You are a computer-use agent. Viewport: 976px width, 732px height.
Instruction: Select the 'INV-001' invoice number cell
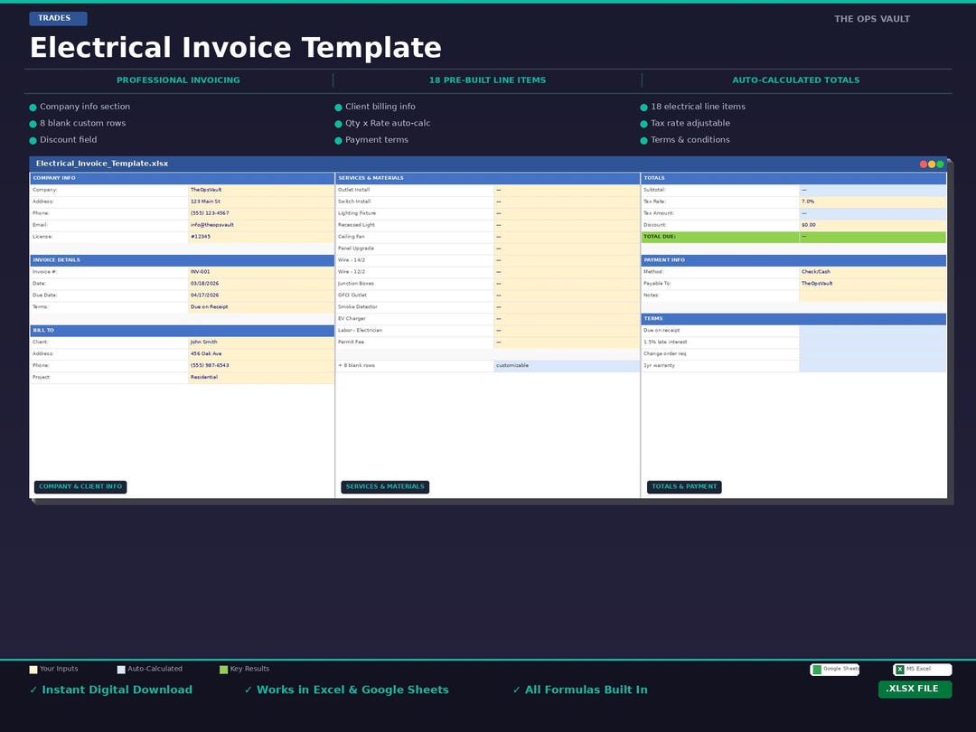pyautogui.click(x=261, y=272)
